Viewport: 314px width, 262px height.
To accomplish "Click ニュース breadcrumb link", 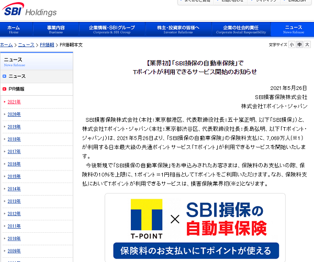I will [26, 45].
